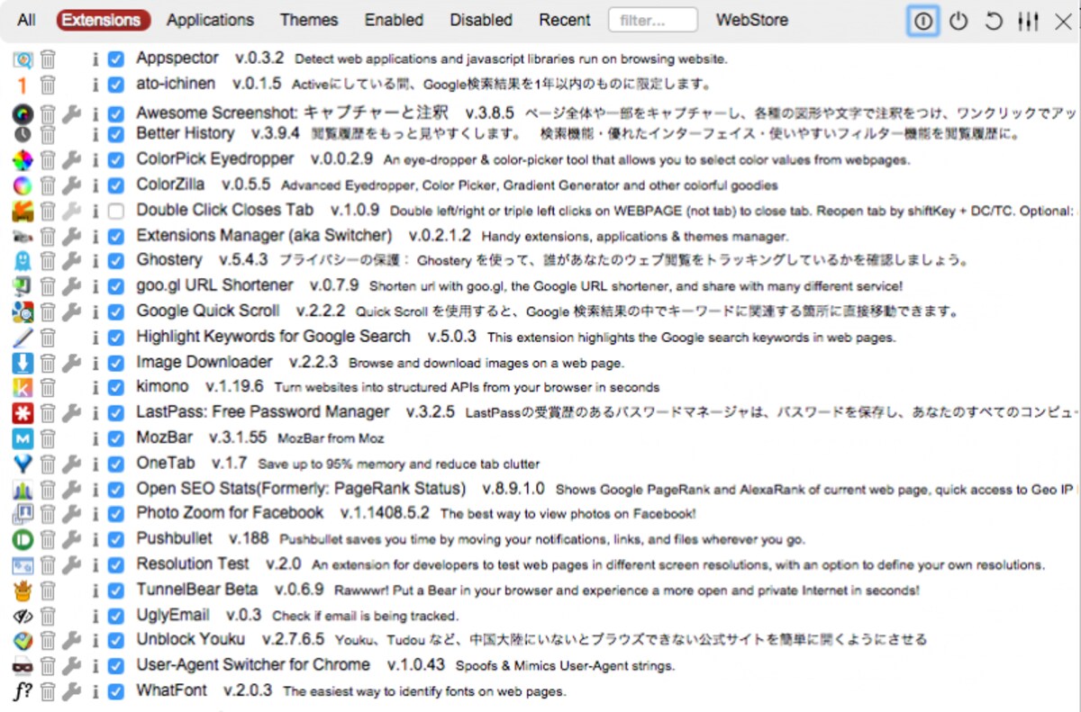
Task: Open the Applications tab
Action: [x=210, y=20]
